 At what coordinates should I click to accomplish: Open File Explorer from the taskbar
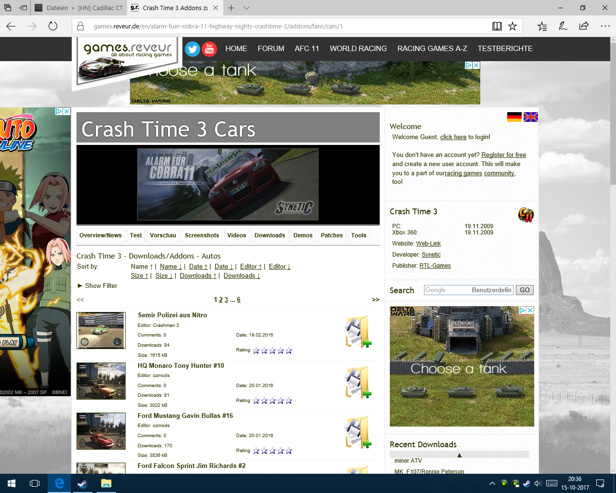106,483
